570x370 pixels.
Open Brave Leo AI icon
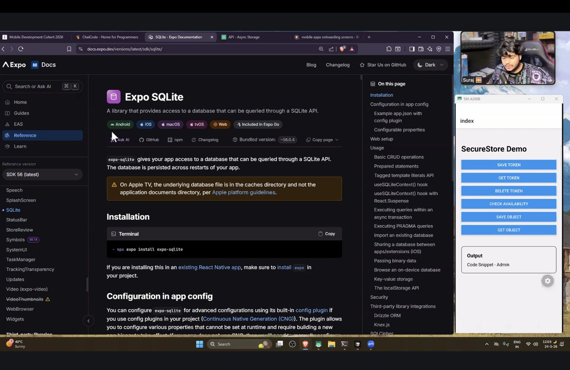click(430, 49)
